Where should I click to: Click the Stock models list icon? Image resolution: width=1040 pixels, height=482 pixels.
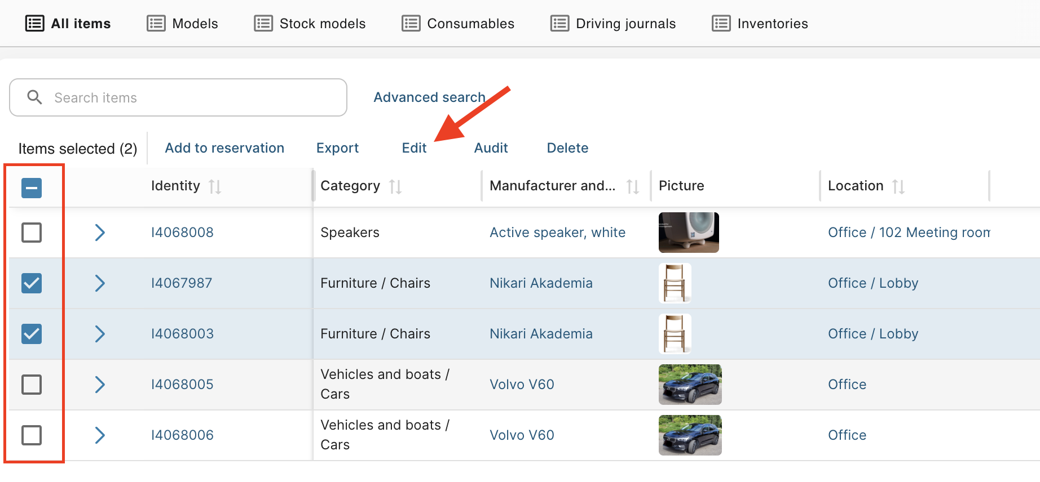pyautogui.click(x=263, y=24)
